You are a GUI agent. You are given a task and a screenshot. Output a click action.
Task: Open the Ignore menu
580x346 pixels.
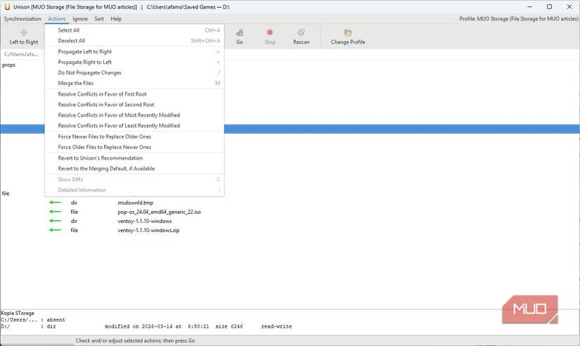tap(80, 19)
